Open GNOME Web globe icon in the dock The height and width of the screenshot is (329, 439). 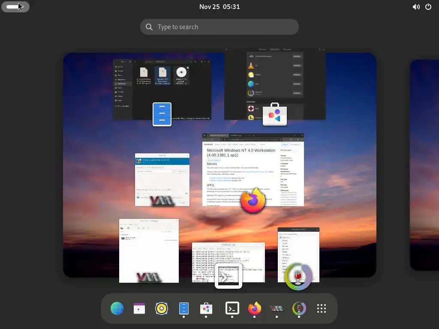coord(117,308)
